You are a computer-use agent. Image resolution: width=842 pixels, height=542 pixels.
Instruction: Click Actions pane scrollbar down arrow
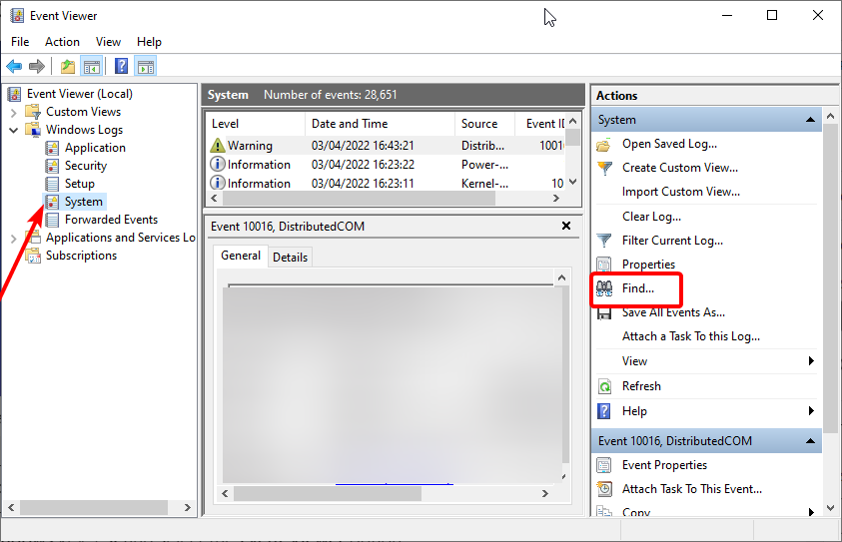point(831,508)
